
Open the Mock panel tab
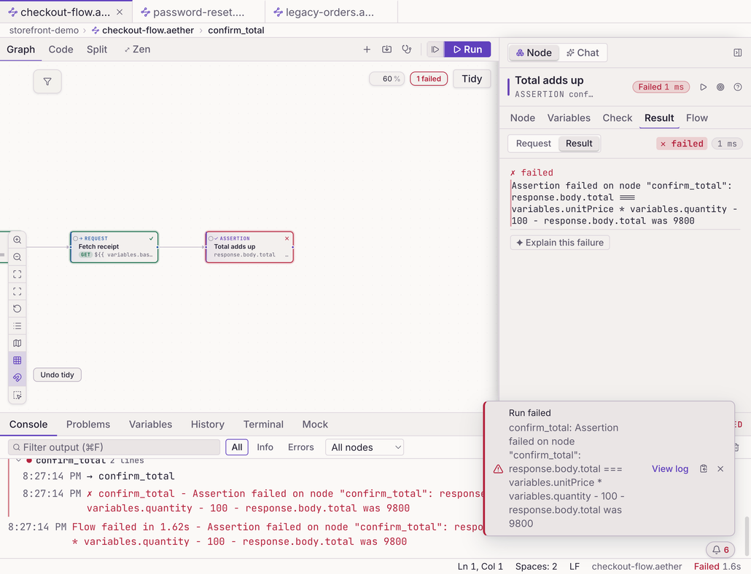315,424
